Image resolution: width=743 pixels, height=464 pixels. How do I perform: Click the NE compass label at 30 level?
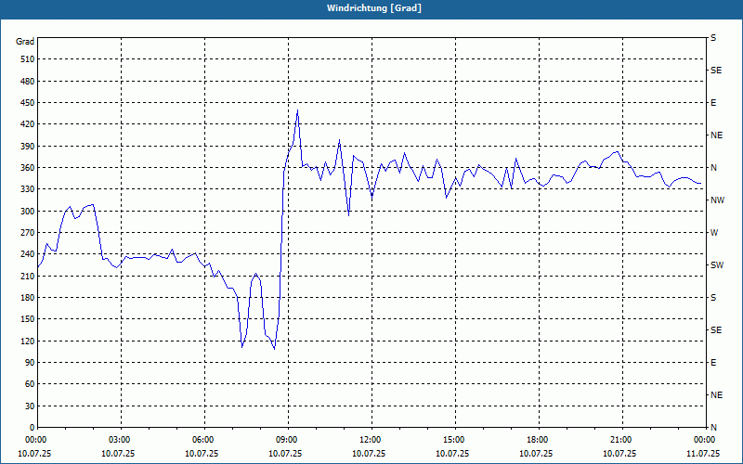click(x=716, y=395)
